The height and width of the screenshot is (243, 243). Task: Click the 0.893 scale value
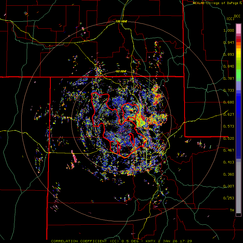tap(229, 54)
